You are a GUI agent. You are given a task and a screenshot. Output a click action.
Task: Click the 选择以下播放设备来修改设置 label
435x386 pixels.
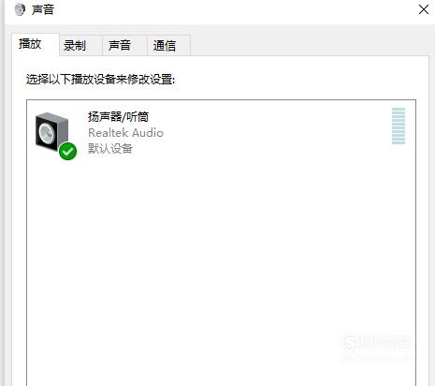pos(100,80)
